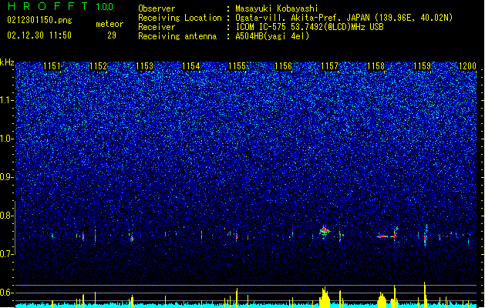Click the 1159 time axis marker
The height and width of the screenshot is (308, 485).
423,66
